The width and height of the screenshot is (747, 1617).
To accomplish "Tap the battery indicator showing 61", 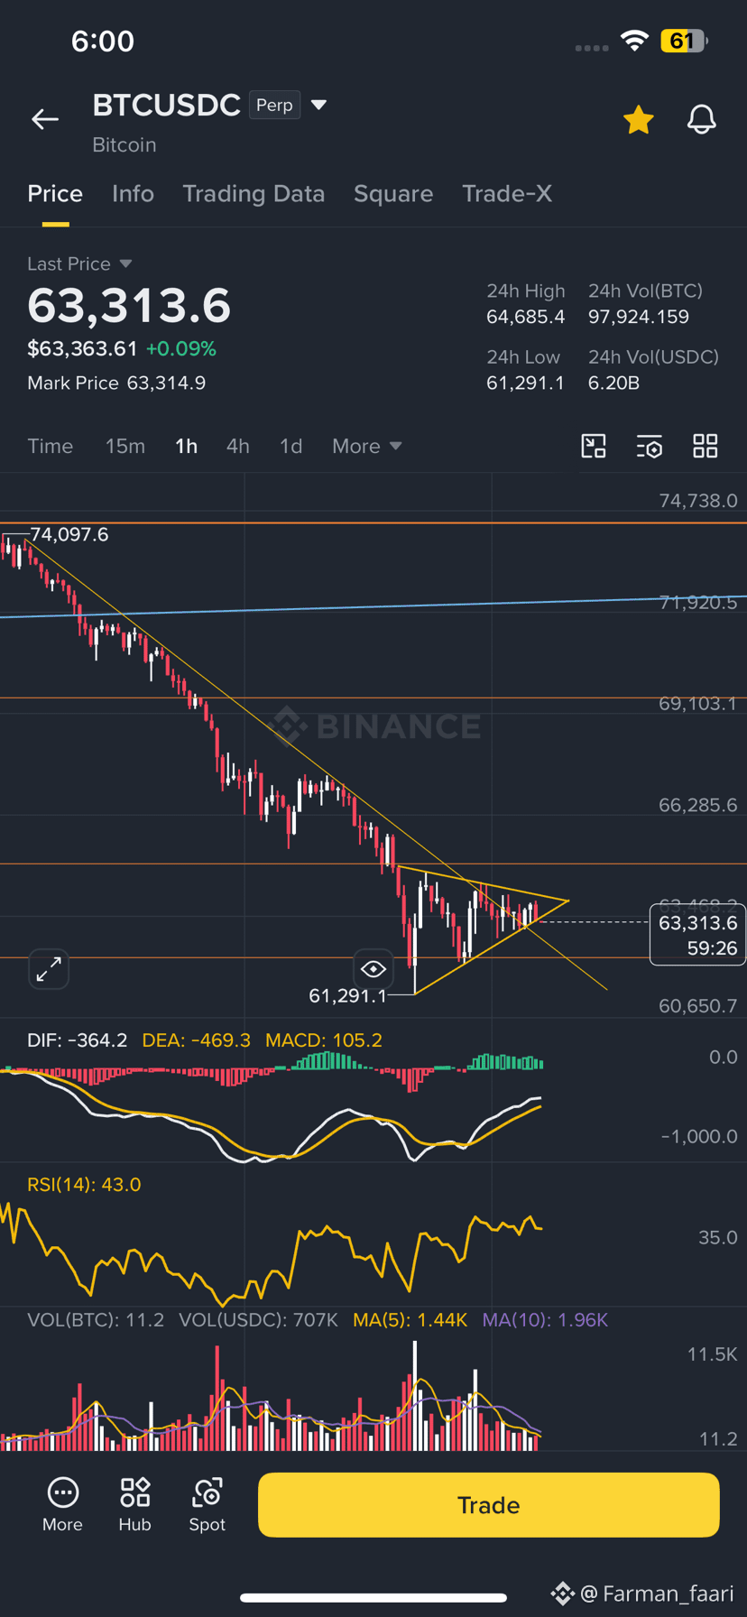I will (x=684, y=41).
